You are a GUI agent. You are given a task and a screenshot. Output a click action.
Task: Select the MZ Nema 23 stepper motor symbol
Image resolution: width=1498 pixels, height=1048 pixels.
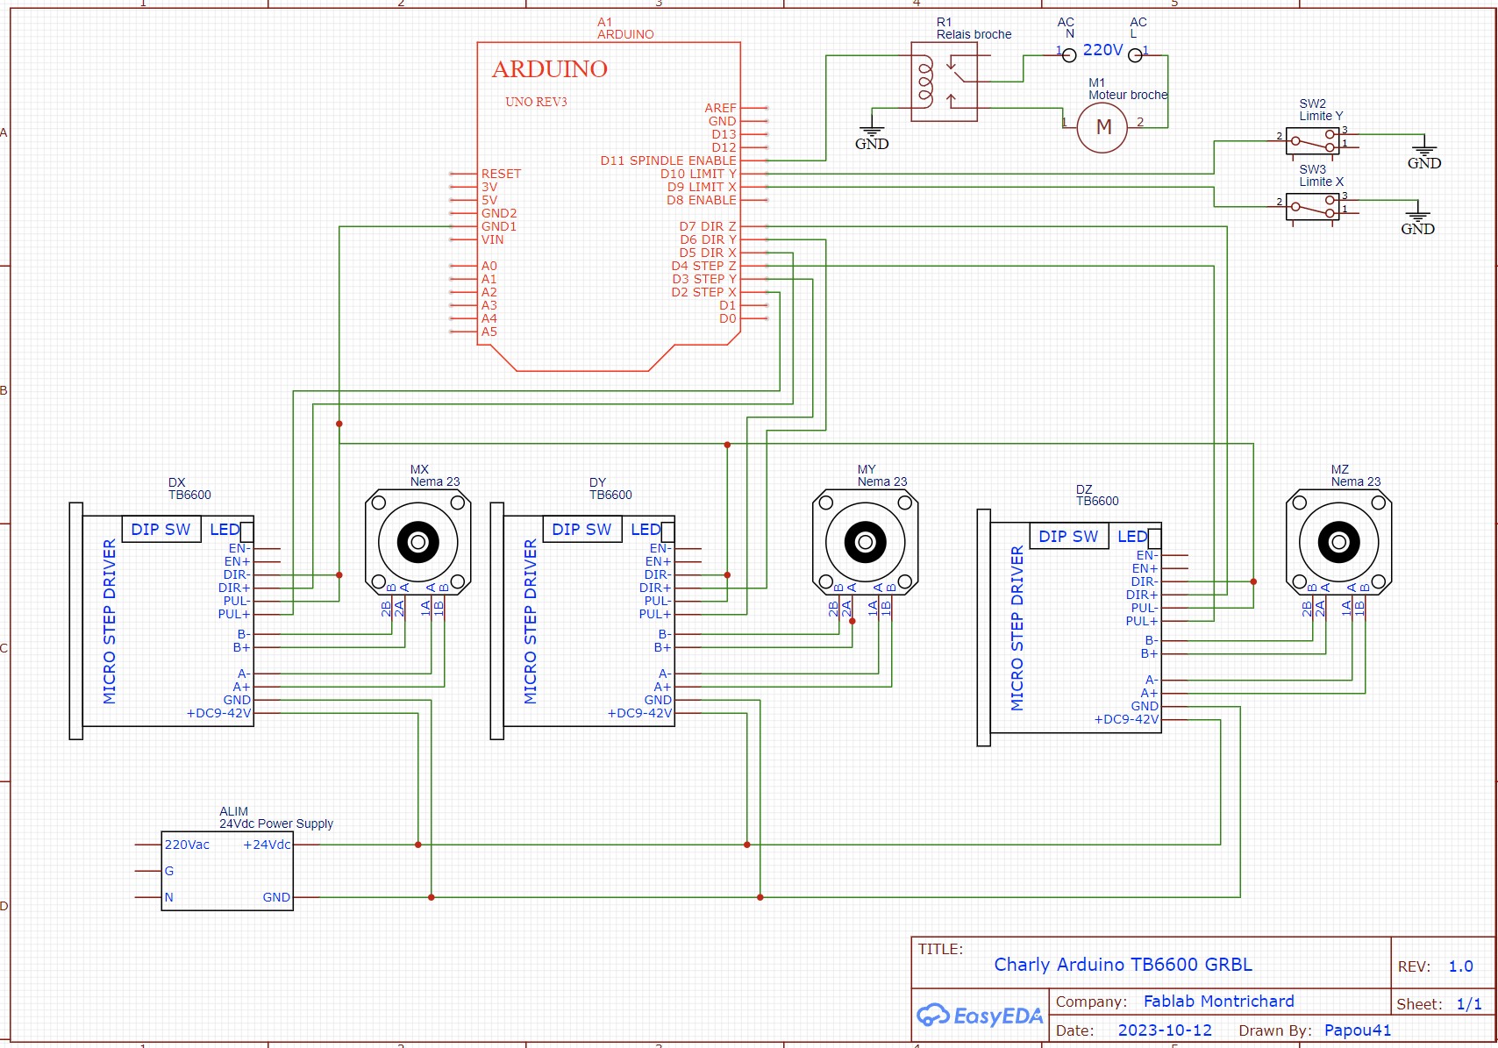(1338, 542)
